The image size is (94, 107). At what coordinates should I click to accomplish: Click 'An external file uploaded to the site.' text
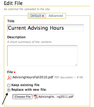point(27,9)
